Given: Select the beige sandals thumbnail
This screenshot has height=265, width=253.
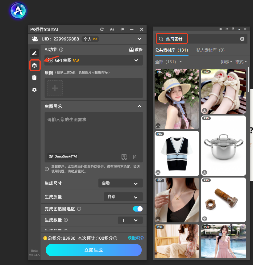Looking at the screenshot, I should click(223, 91).
